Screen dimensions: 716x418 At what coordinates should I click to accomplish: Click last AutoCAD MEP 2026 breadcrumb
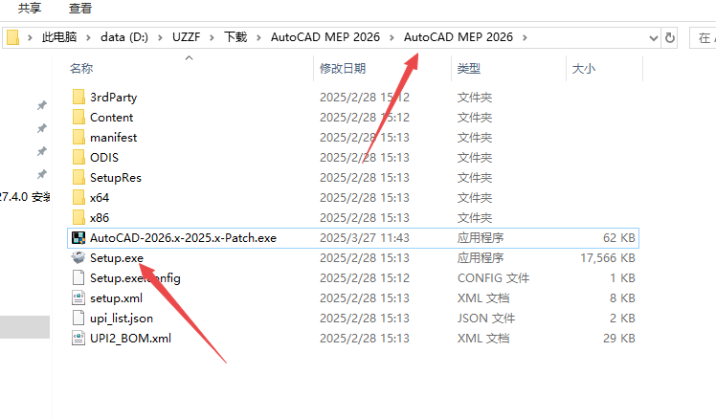click(x=458, y=37)
